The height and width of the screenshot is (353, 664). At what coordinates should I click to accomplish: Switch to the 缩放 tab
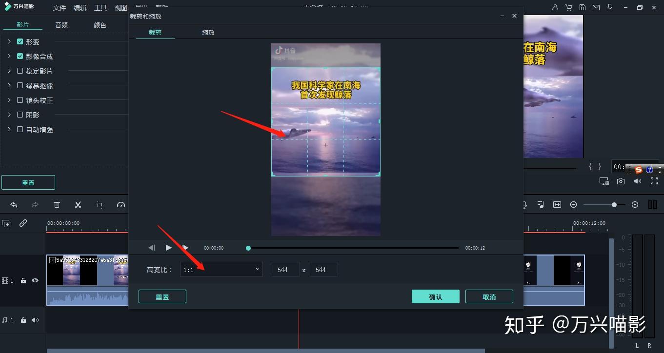pos(208,32)
